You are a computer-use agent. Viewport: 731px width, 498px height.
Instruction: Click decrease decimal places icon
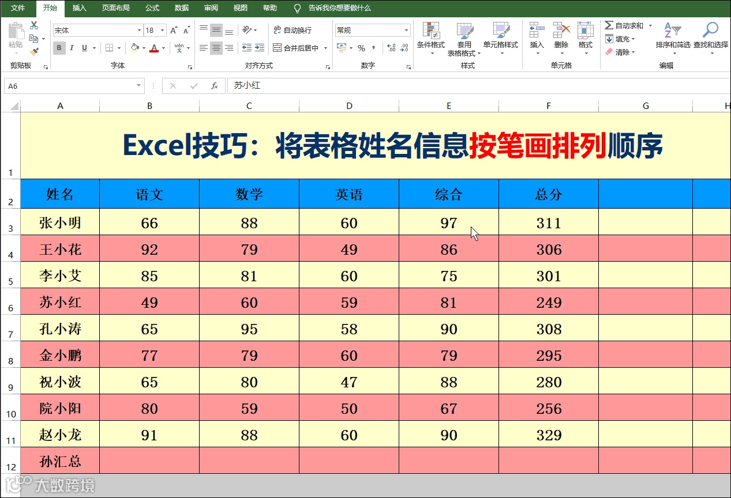coord(404,48)
